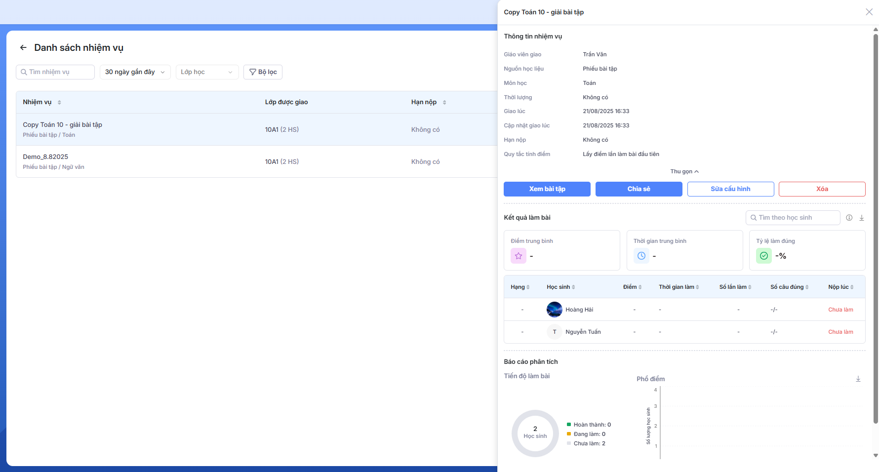Close the Copy Toán 10 detail panel
The height and width of the screenshot is (472, 879).
tap(869, 12)
